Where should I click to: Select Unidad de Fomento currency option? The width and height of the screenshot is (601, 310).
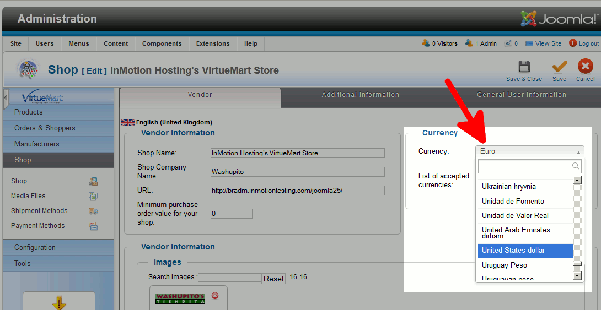525,202
